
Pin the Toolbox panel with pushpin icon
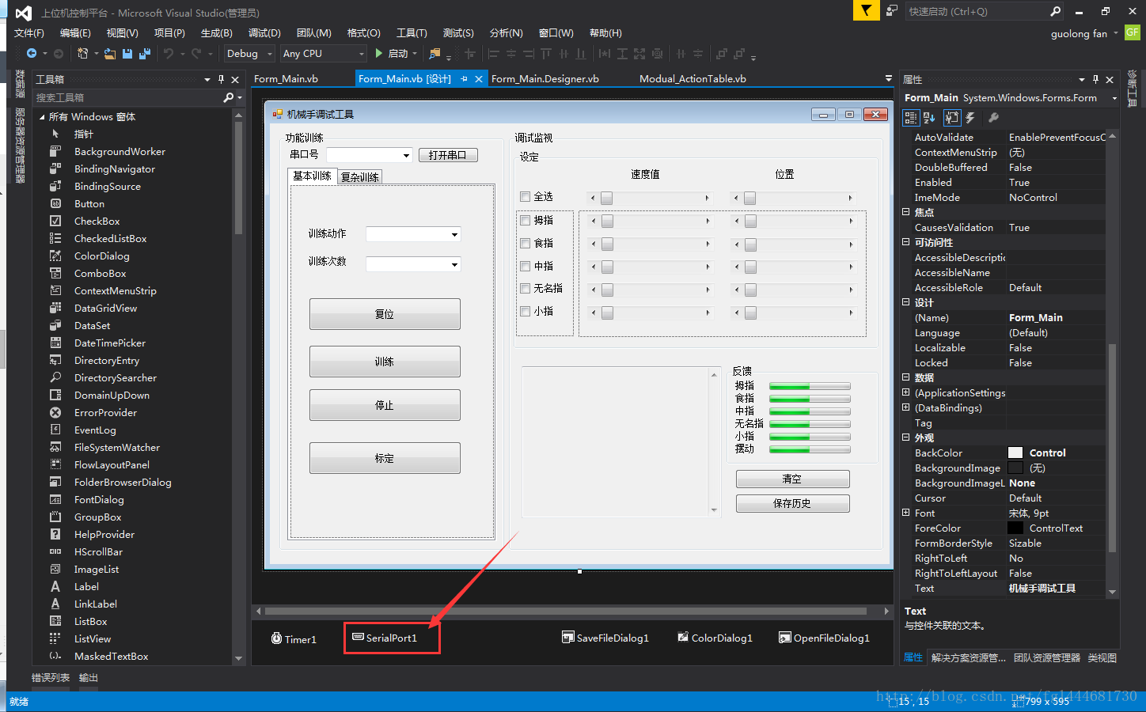point(221,79)
